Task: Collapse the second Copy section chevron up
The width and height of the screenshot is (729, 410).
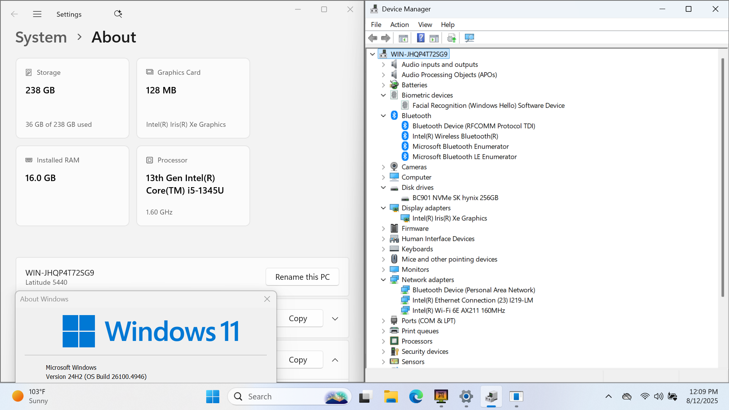Action: click(x=335, y=360)
